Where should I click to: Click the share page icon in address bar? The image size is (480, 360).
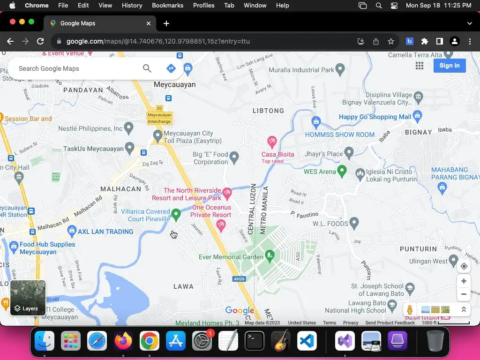click(x=376, y=41)
